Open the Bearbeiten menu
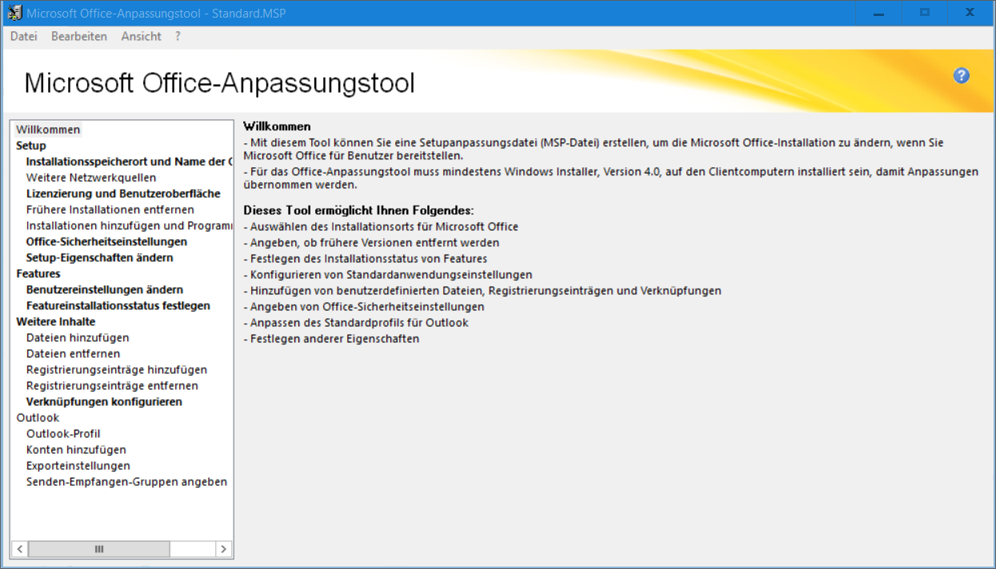Image resolution: width=996 pixels, height=569 pixels. point(79,36)
